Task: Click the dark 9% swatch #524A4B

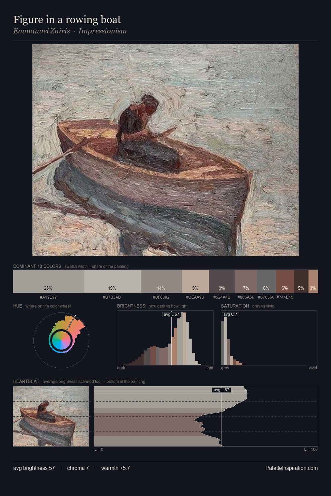Action: (x=222, y=281)
